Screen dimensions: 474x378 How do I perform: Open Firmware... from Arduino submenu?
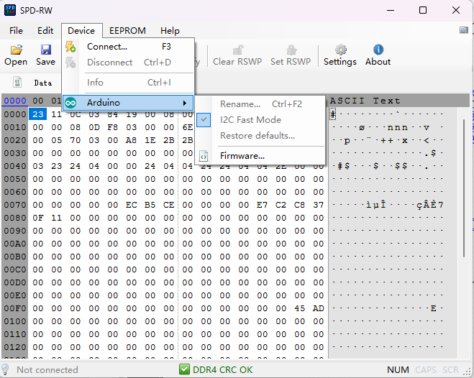[260, 156]
